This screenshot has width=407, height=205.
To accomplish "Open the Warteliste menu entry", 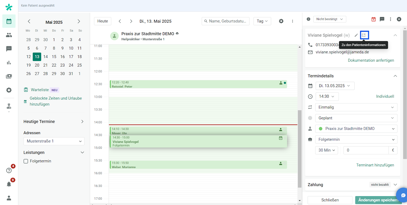I will pyautogui.click(x=40, y=90).
